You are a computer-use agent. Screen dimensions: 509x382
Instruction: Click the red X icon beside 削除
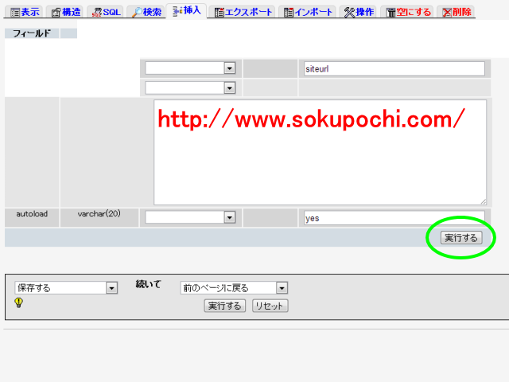coord(447,13)
